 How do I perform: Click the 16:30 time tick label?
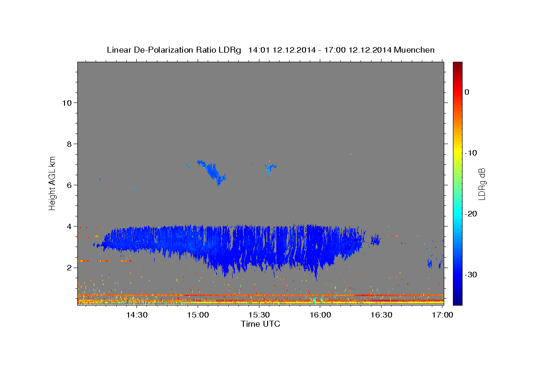click(x=382, y=315)
